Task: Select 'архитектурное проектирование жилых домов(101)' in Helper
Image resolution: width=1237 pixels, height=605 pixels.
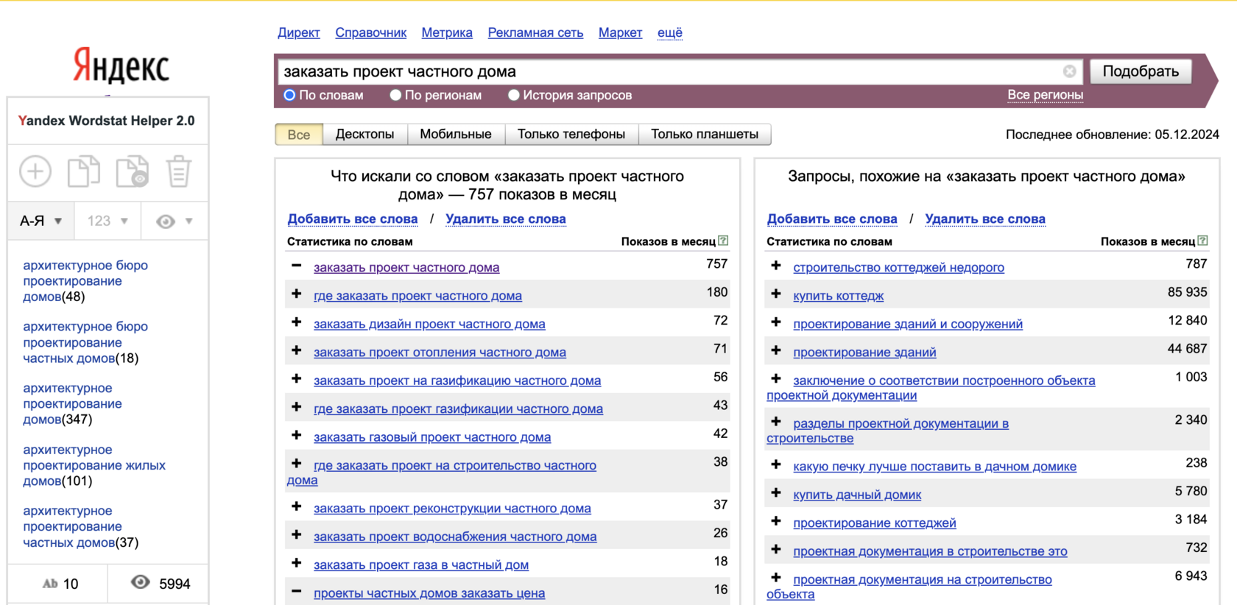Action: click(94, 465)
